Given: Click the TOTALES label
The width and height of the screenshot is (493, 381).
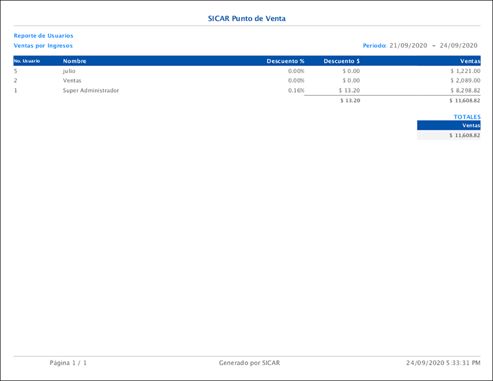Looking at the screenshot, I should 467,117.
